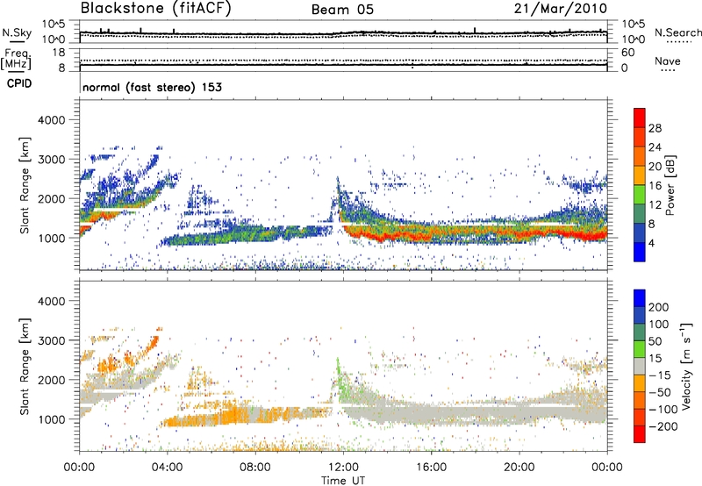Click the orange 20 dB power colorbar segment
This screenshot has height=486, width=702.
tap(640, 175)
